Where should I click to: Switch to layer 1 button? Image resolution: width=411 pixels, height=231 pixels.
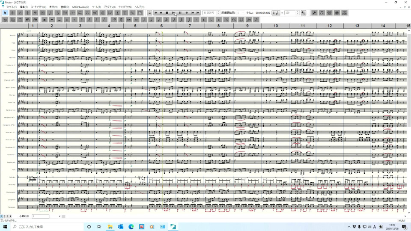click(2, 216)
